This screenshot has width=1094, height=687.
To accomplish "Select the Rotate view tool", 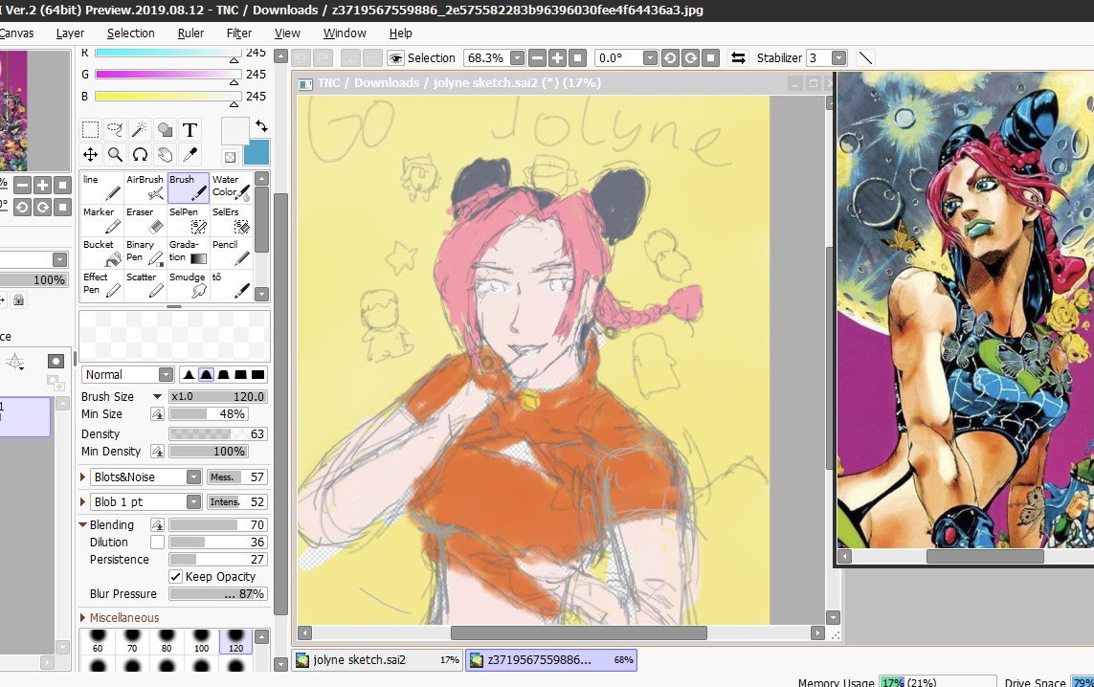I will pyautogui.click(x=140, y=154).
